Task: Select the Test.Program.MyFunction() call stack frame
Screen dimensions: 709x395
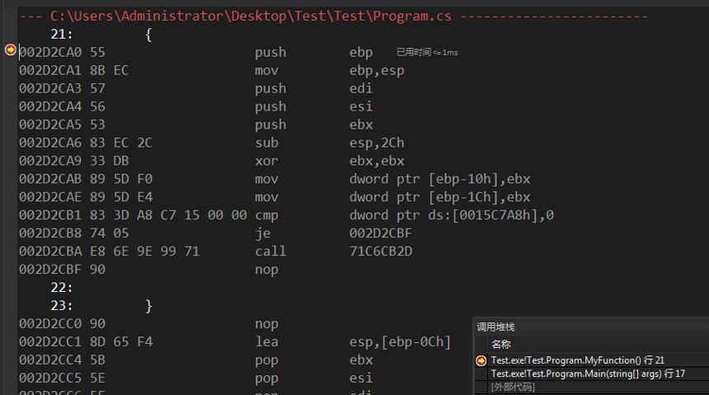Action: click(x=577, y=360)
